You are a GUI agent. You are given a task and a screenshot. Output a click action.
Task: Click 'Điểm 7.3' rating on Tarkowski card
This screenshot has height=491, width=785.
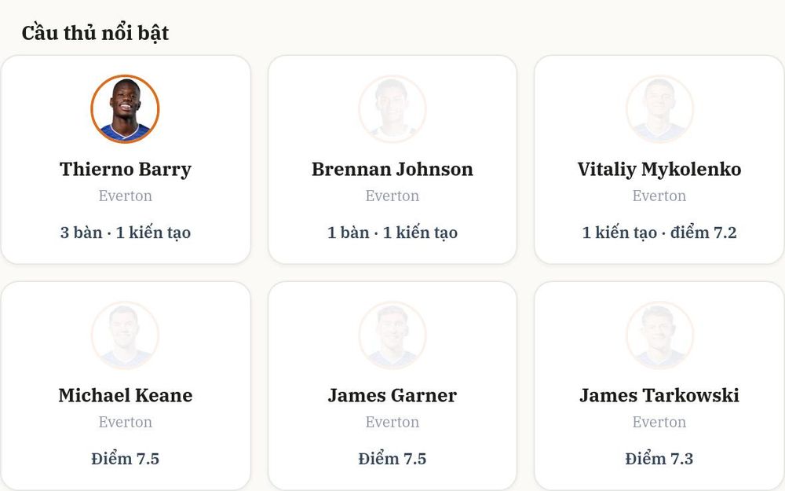(x=659, y=459)
